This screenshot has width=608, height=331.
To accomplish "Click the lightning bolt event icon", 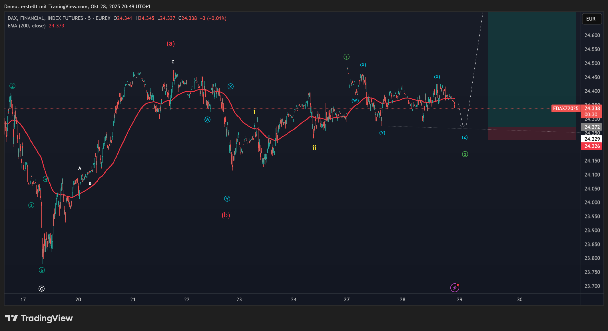I will (x=455, y=288).
